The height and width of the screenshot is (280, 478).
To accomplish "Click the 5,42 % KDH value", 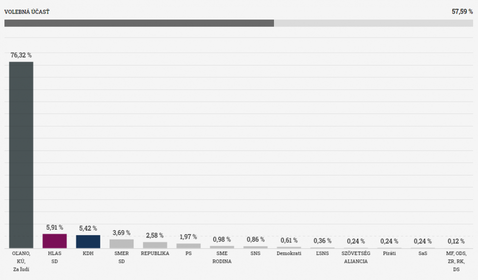I will 88,228.
